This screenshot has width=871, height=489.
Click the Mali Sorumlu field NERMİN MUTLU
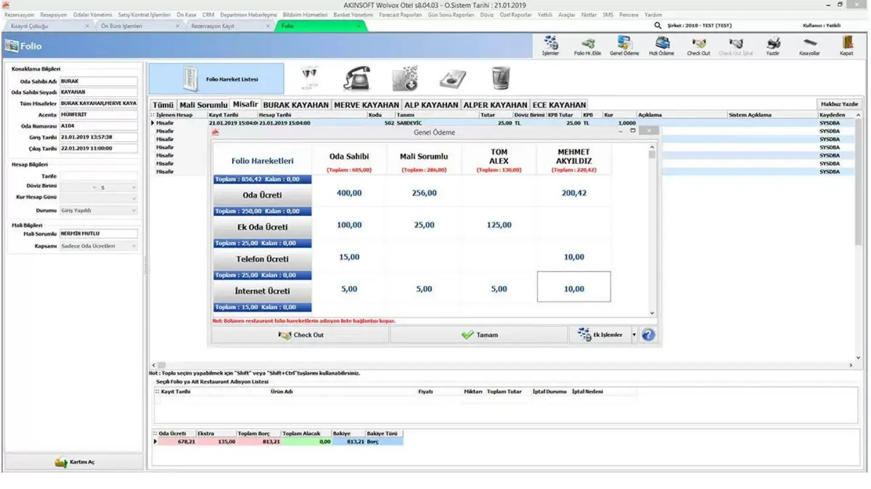pyautogui.click(x=99, y=234)
